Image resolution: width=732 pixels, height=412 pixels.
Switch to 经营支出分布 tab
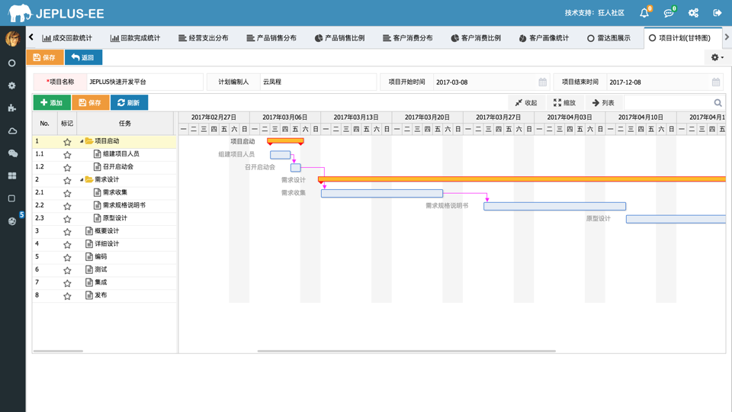[204, 38]
